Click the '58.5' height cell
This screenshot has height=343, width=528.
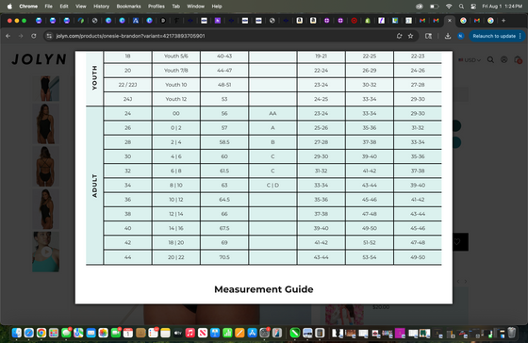click(224, 142)
